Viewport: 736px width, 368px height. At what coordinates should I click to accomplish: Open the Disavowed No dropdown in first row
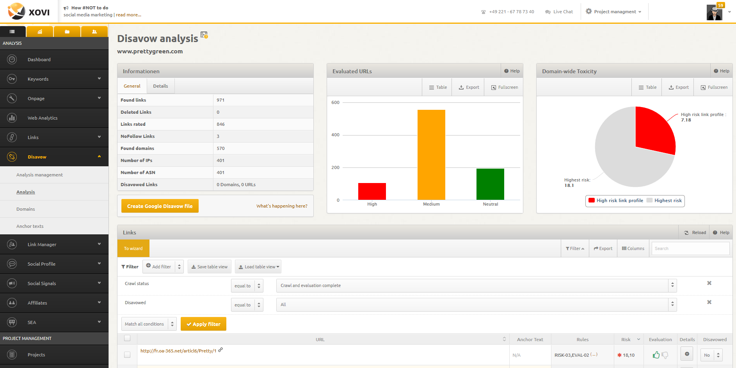711,355
